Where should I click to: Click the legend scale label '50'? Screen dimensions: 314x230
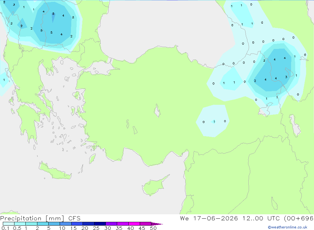click(x=153, y=228)
